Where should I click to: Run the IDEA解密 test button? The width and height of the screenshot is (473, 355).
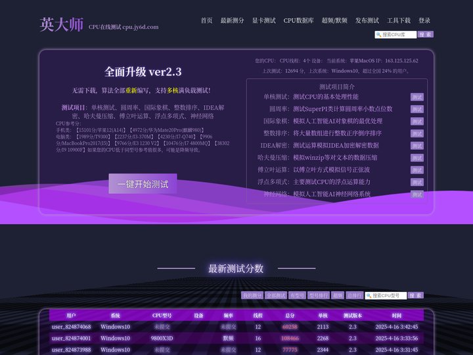417,145
